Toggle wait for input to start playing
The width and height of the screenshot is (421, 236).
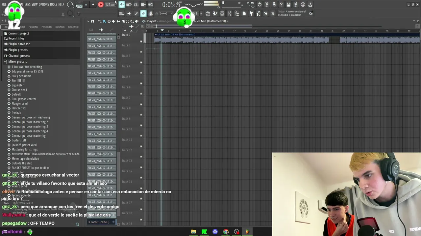[129, 5]
